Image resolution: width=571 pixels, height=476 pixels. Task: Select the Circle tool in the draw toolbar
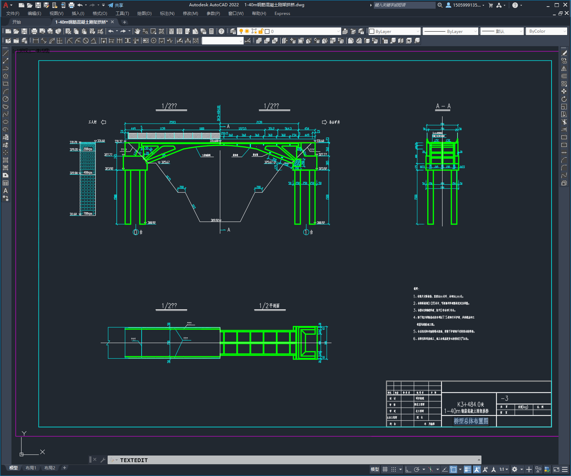[6, 99]
